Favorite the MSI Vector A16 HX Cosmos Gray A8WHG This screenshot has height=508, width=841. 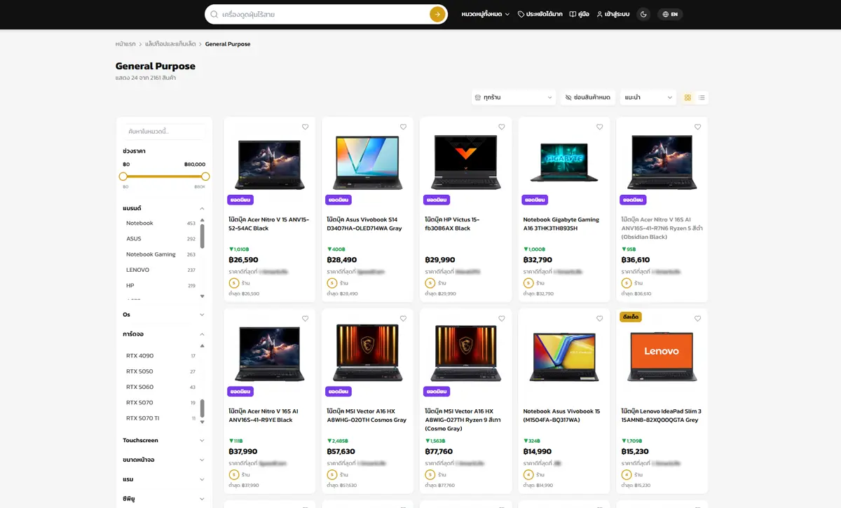tap(403, 319)
